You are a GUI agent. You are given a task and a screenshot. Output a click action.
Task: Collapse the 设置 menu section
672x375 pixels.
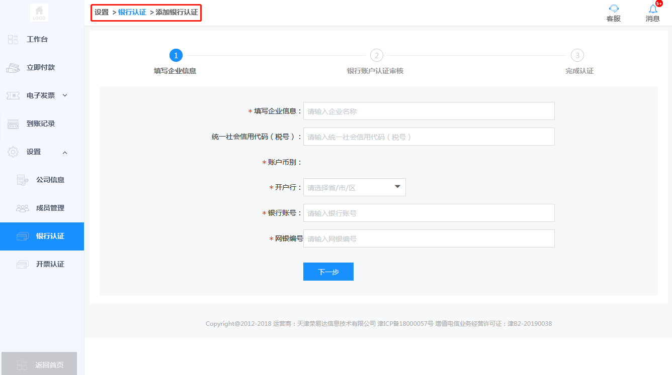click(65, 152)
